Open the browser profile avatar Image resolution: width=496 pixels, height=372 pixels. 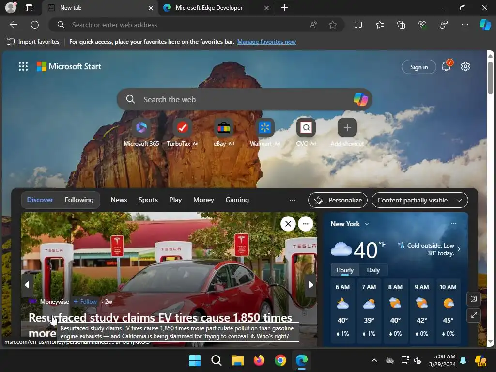click(11, 8)
